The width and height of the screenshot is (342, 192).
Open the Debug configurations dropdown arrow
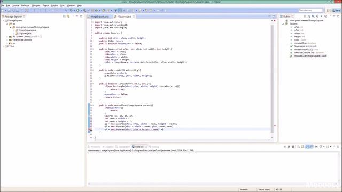point(74,10)
